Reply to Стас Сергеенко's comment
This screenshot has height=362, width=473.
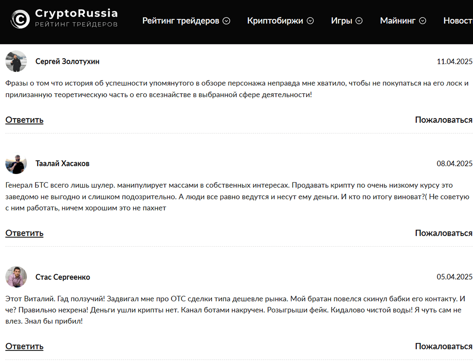tap(24, 347)
